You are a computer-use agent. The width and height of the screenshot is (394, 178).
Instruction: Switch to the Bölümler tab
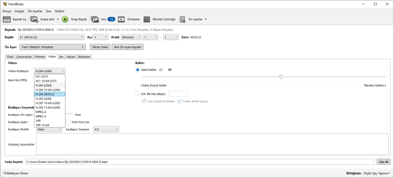84,57
